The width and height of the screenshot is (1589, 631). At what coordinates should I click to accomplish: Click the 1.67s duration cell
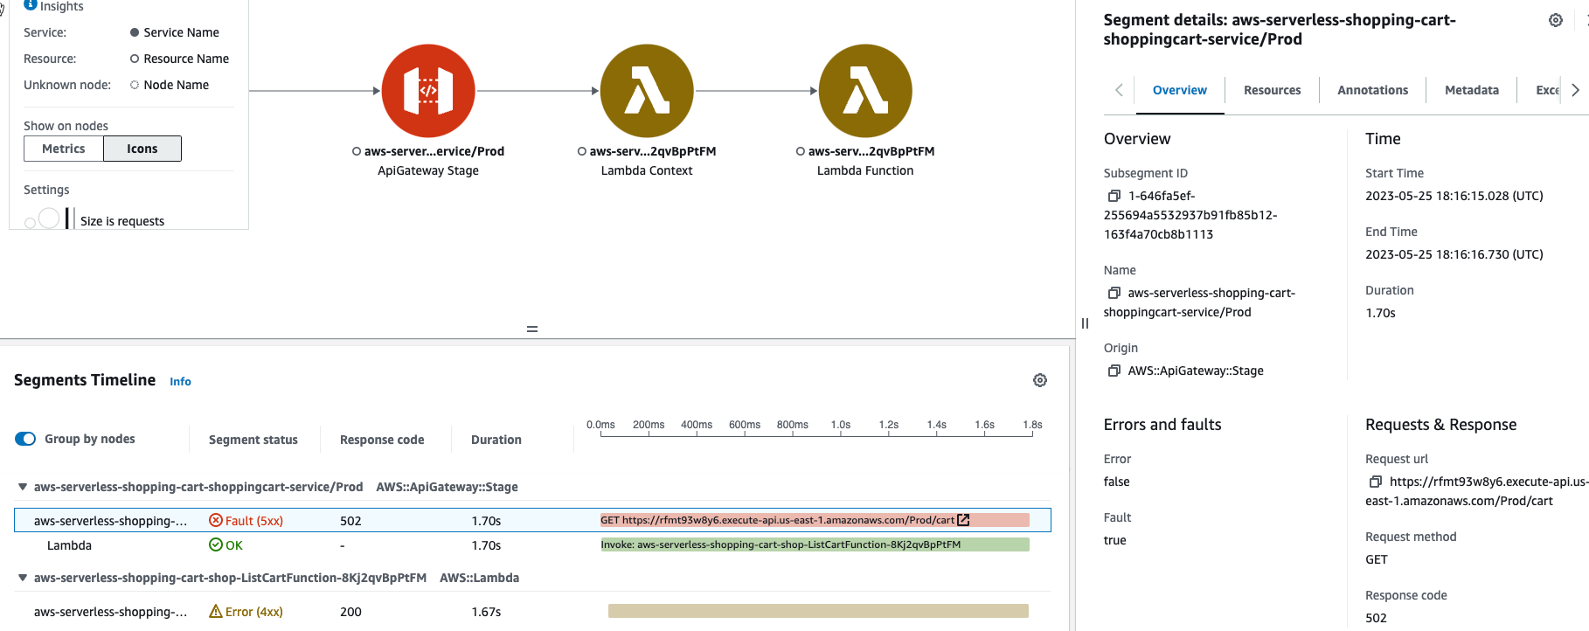click(x=486, y=612)
